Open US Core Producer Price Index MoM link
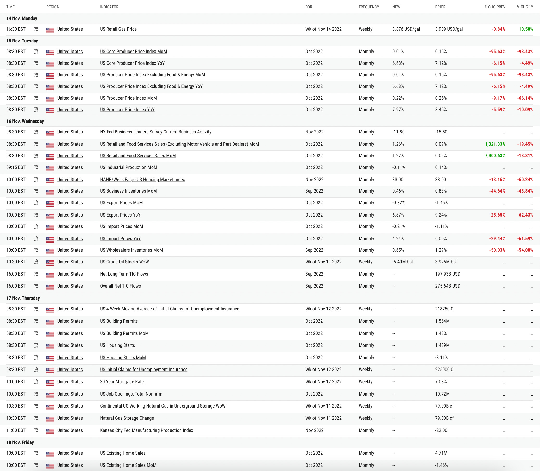 tap(133, 52)
